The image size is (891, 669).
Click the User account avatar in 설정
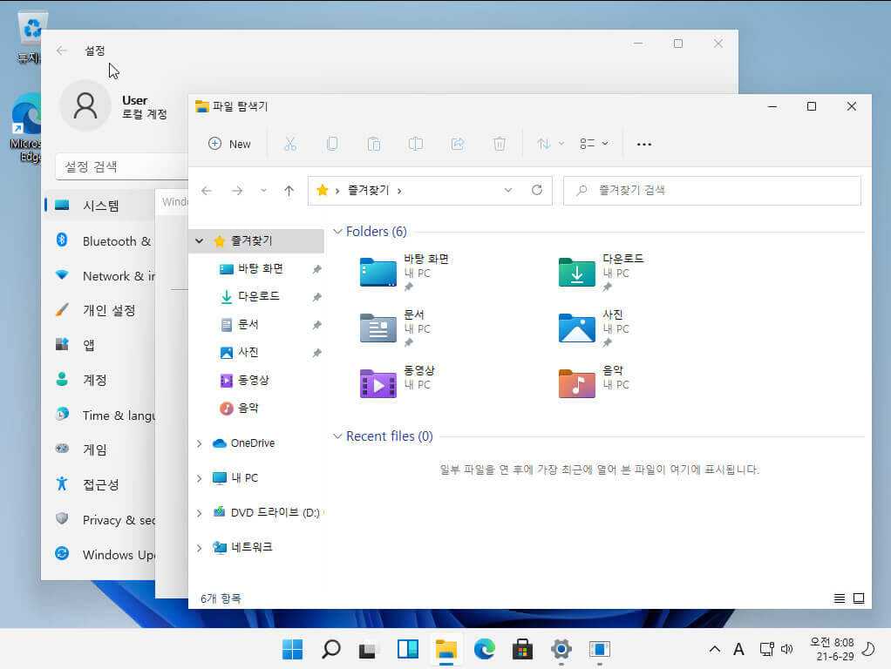(x=85, y=105)
